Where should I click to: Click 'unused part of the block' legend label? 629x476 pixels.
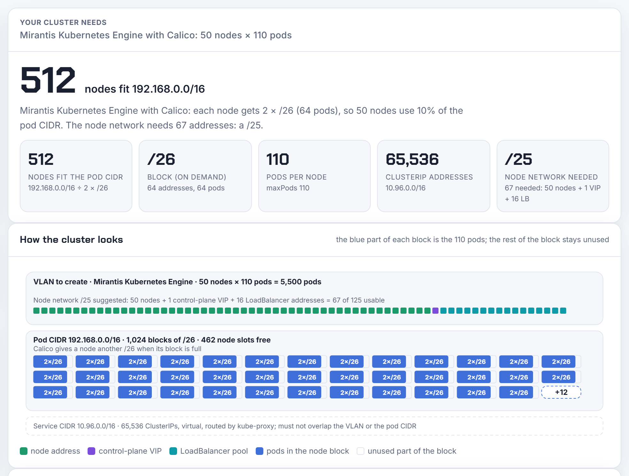coord(412,451)
